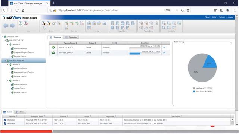Image resolution: width=239 pixels, height=134 pixels.
Task: Open the Firefox hamburger menu
Action: coord(235,10)
